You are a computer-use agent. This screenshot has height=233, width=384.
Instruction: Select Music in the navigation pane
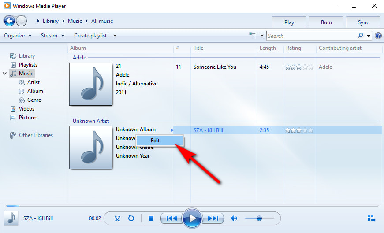pyautogui.click(x=26, y=74)
